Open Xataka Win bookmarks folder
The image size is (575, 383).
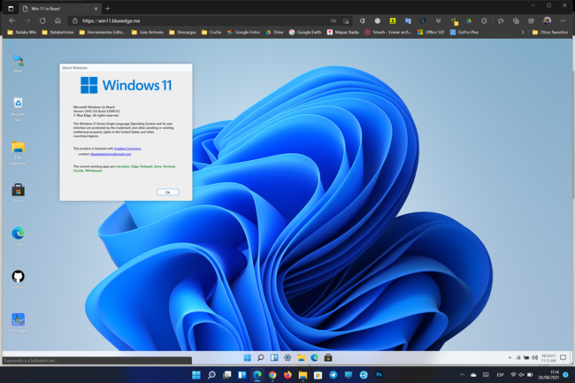[x=22, y=32]
